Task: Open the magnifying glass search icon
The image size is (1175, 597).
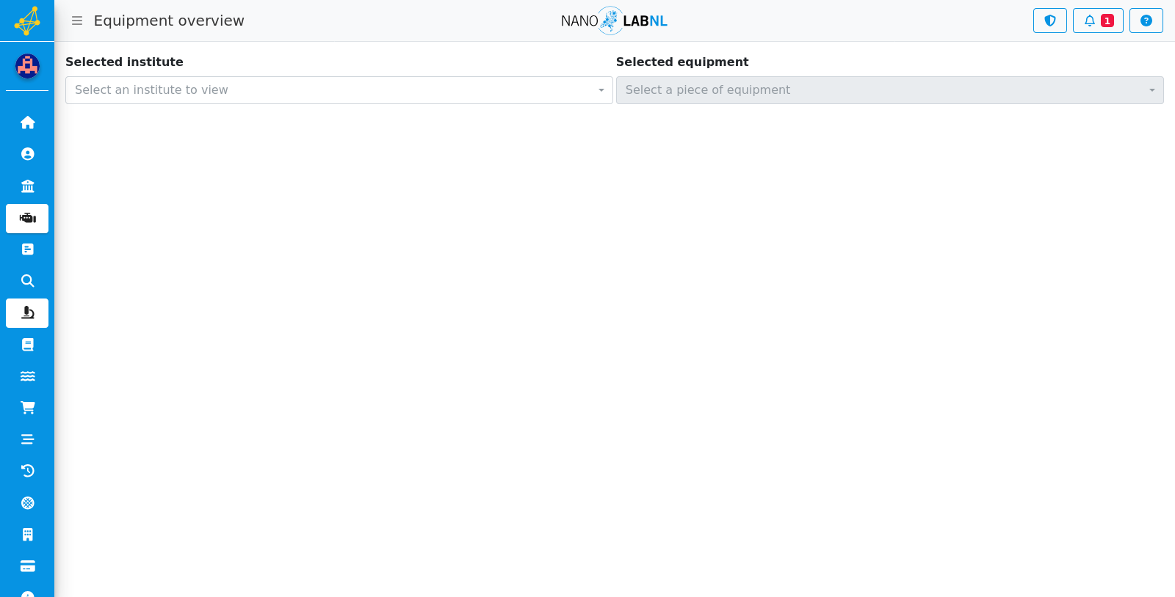Action: click(27, 281)
